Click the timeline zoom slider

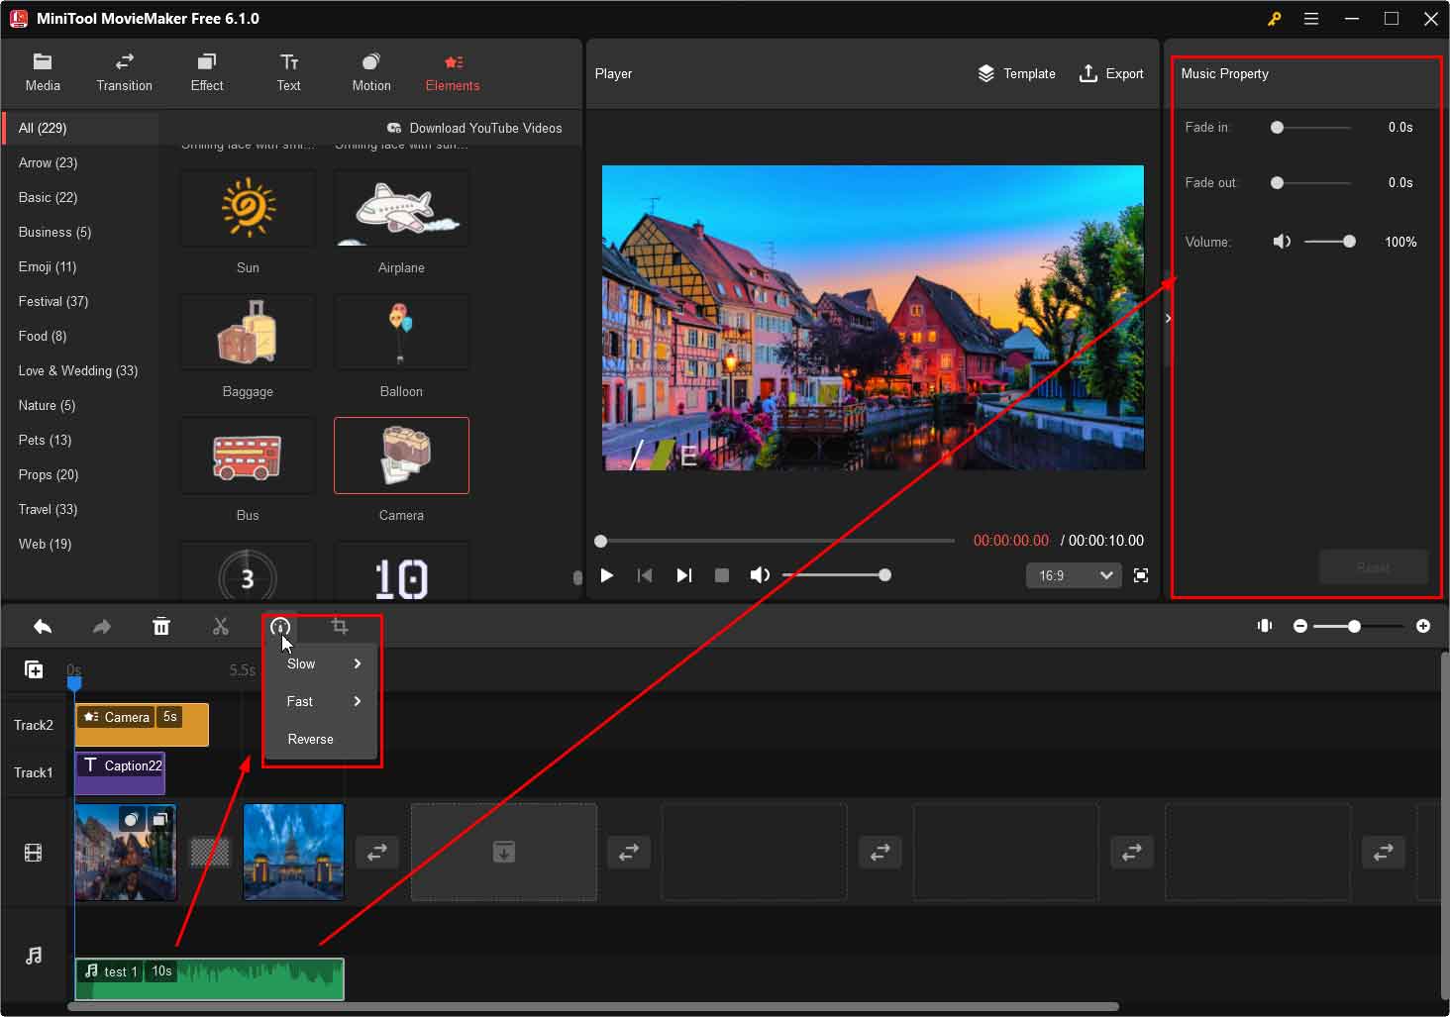coord(1359,626)
